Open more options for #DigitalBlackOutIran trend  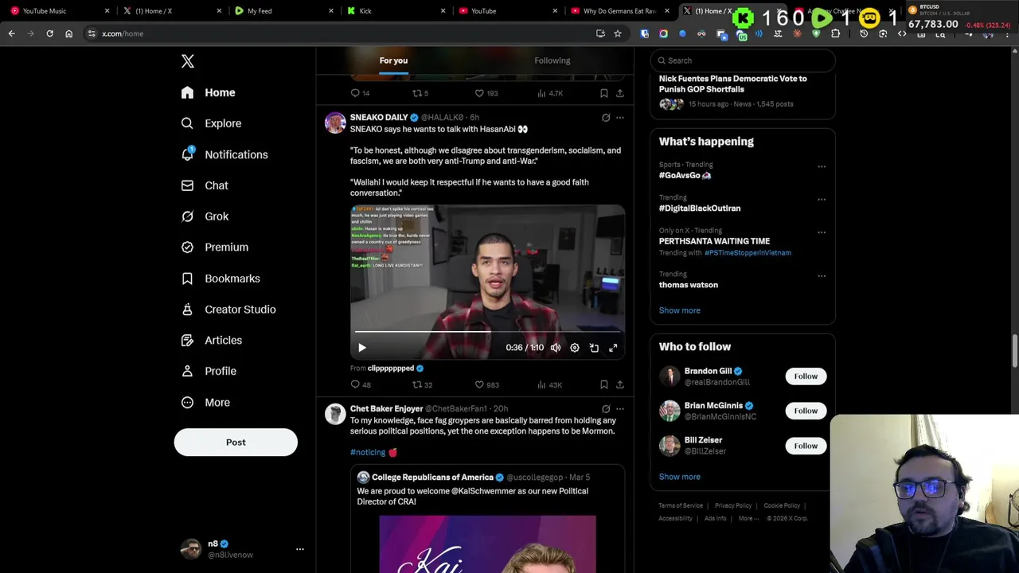(x=822, y=200)
